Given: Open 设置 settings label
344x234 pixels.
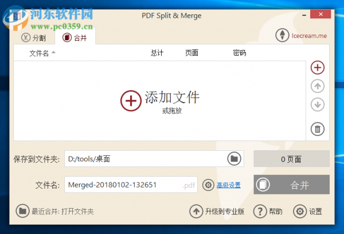Looking at the screenshot, I should tap(315, 212).
